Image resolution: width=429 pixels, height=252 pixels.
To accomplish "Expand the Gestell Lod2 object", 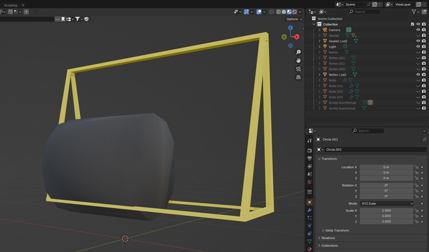I will 319,41.
